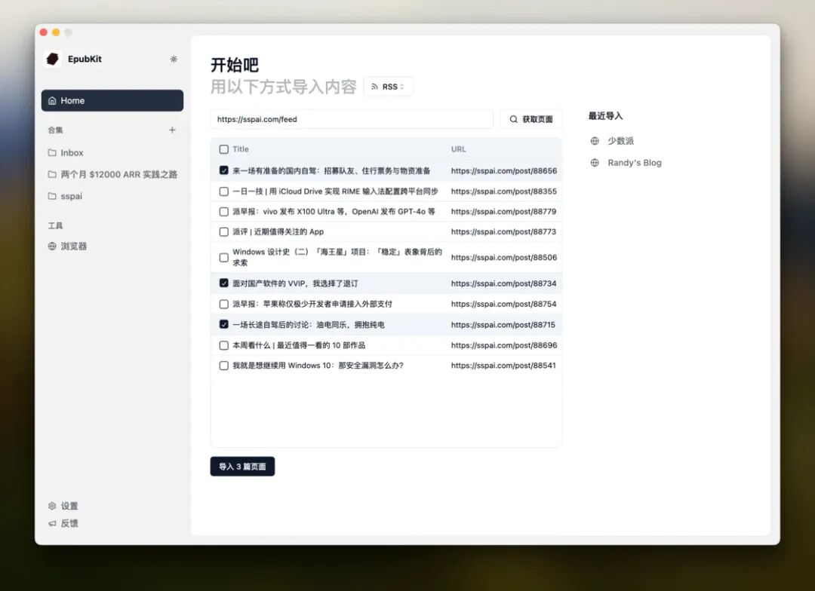Click the URL https://sspai.com/post/88696
The height and width of the screenshot is (591, 815).
(503, 345)
